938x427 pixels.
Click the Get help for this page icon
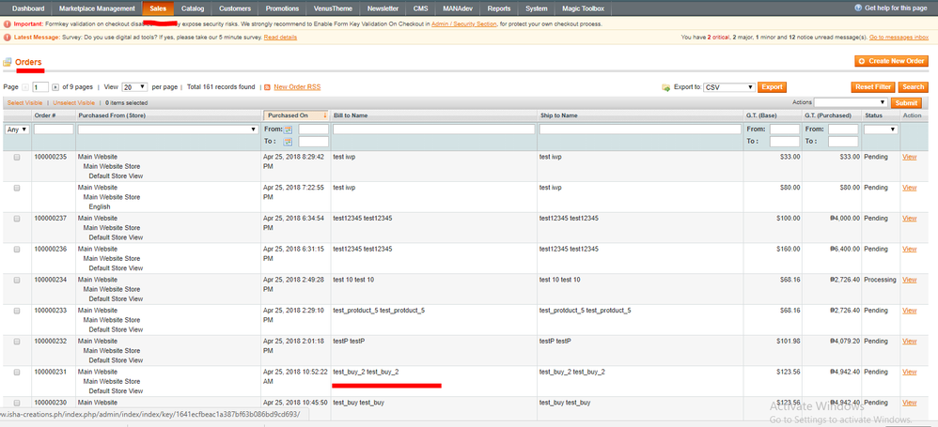(x=856, y=8)
